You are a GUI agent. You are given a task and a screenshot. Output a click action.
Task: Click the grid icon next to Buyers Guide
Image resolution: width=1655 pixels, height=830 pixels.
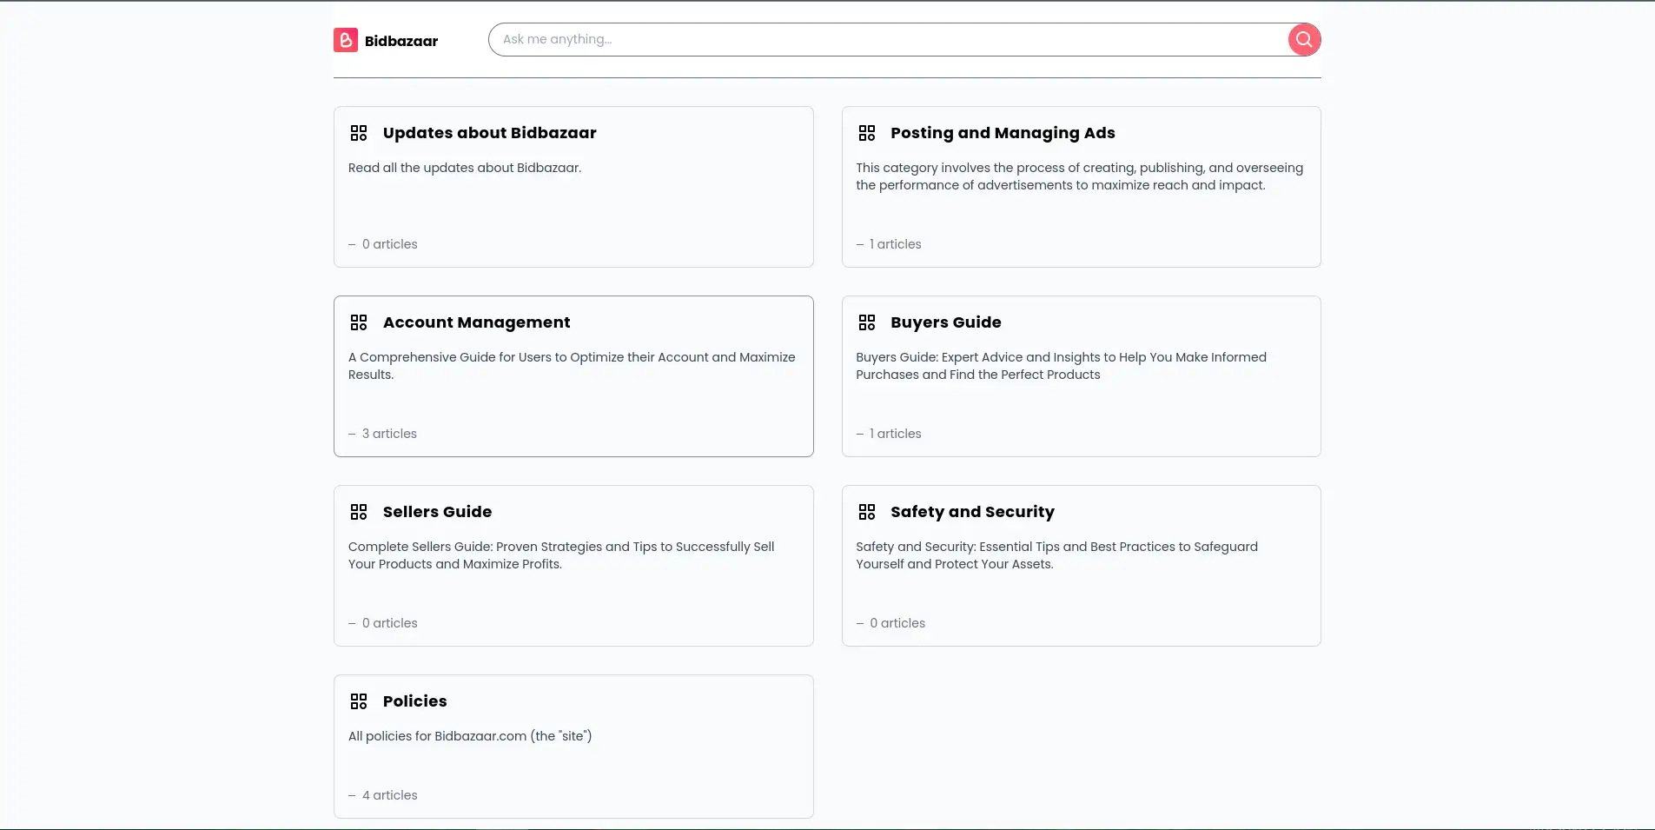pyautogui.click(x=866, y=322)
